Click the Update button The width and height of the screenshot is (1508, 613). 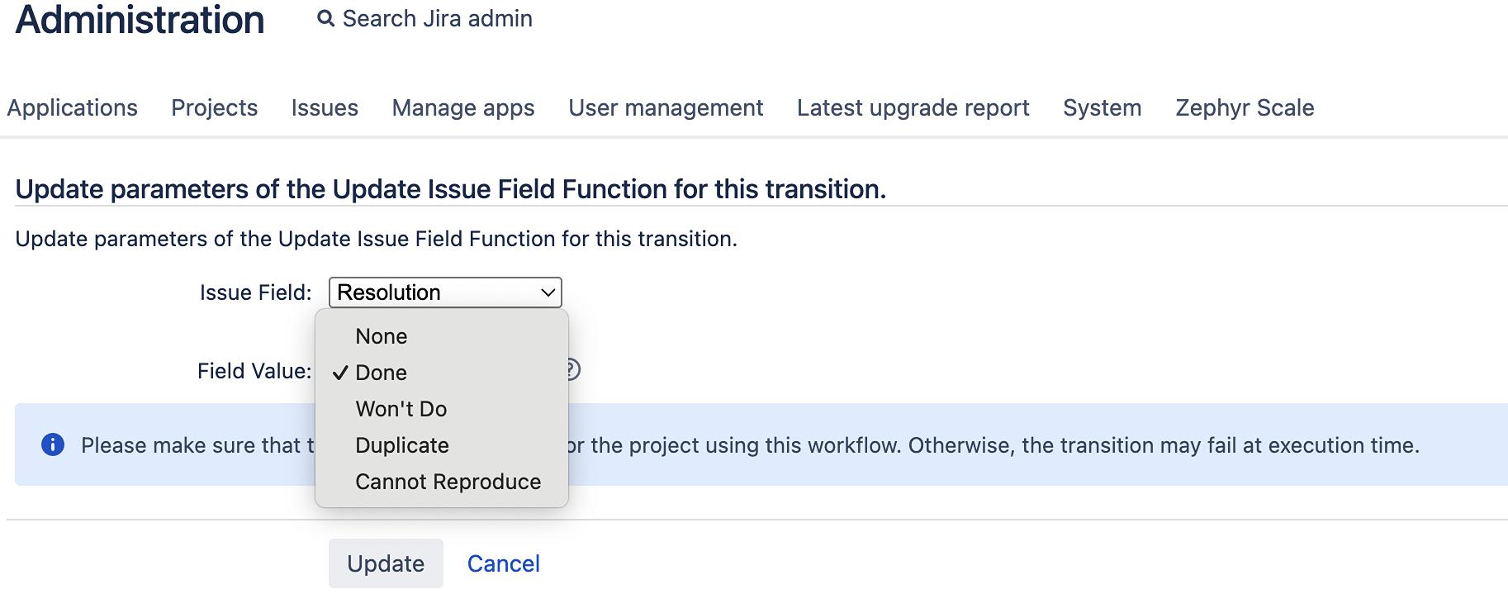coord(386,563)
